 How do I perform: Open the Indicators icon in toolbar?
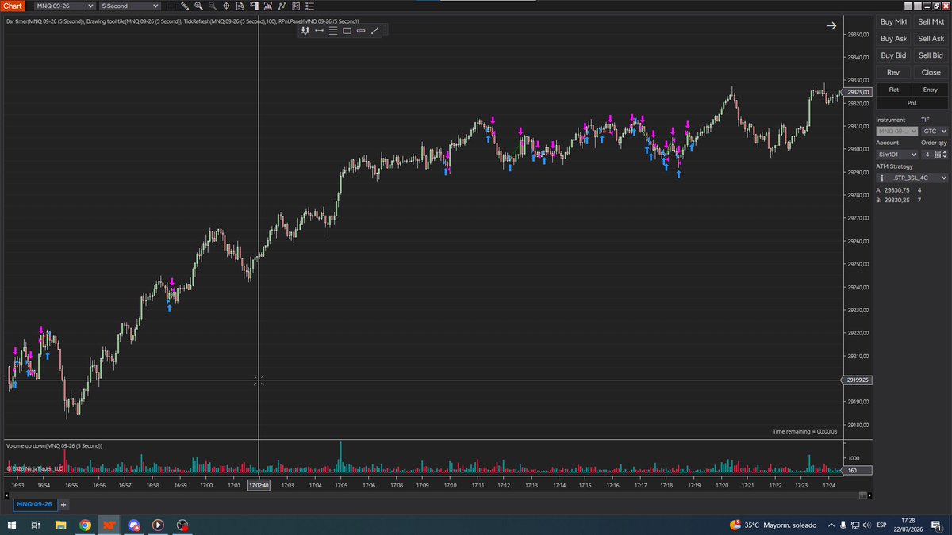pos(267,6)
